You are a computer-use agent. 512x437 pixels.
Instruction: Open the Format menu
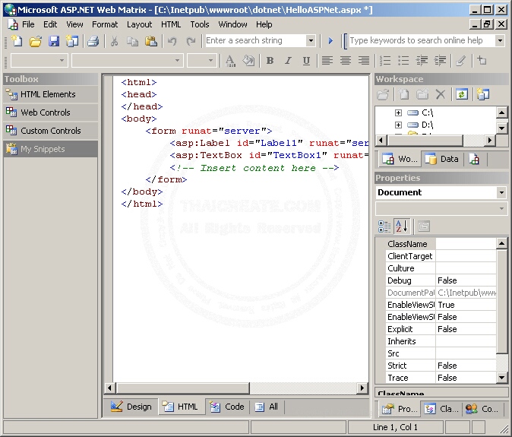pyautogui.click(x=105, y=24)
